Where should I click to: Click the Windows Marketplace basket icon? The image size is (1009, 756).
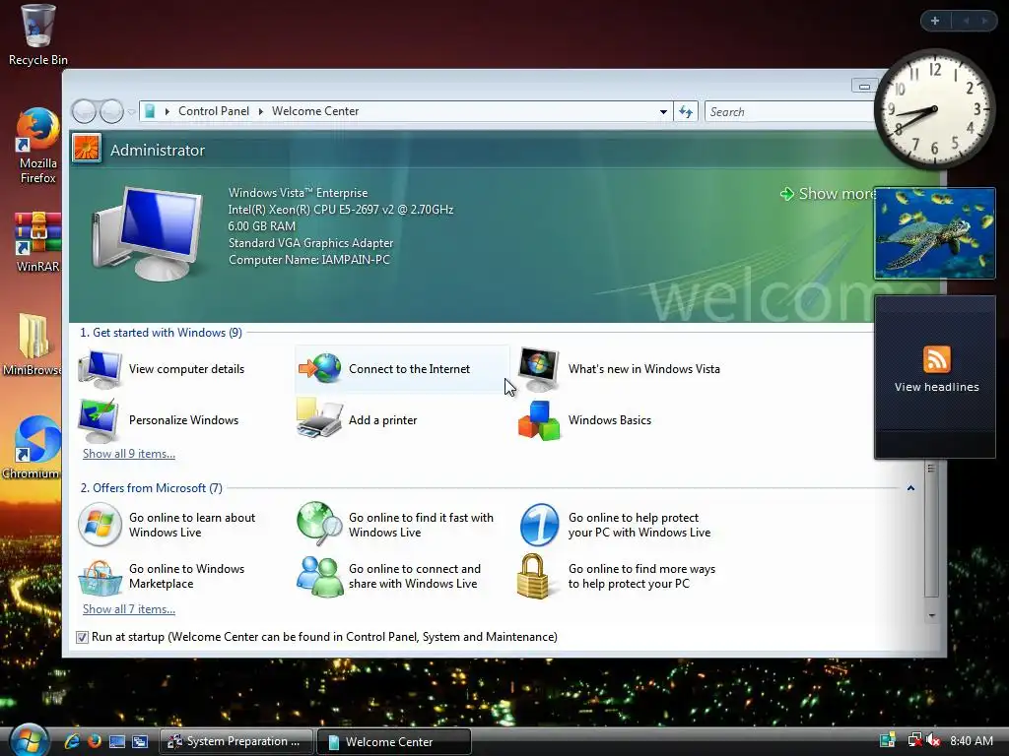pyautogui.click(x=100, y=577)
